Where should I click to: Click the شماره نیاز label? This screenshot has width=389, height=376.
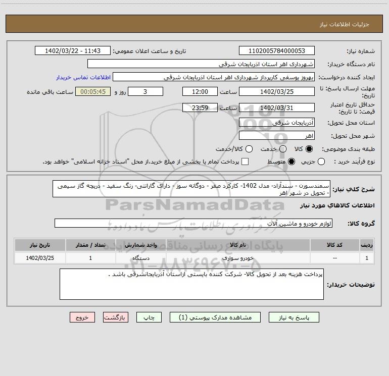point(361,51)
